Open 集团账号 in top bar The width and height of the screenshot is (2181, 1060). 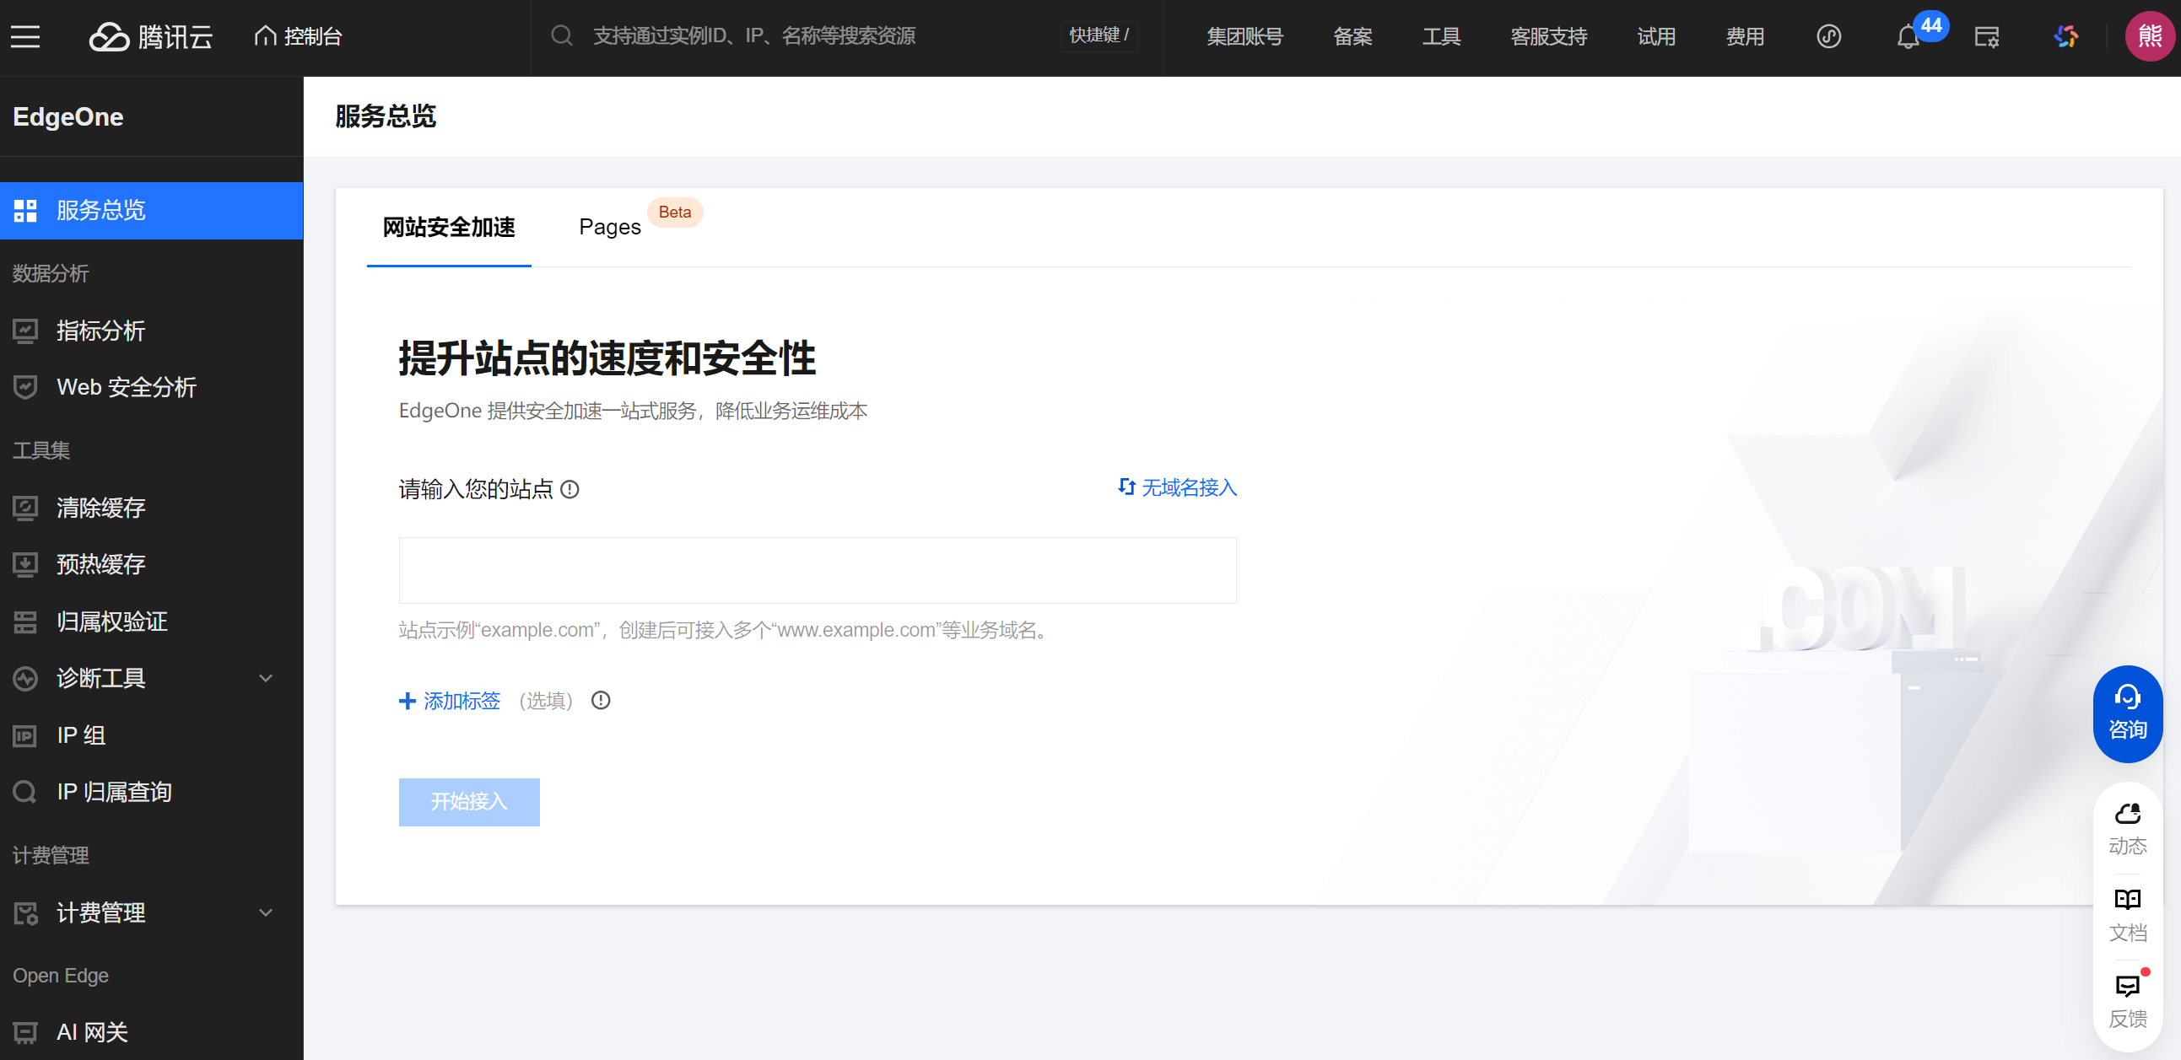click(x=1244, y=36)
